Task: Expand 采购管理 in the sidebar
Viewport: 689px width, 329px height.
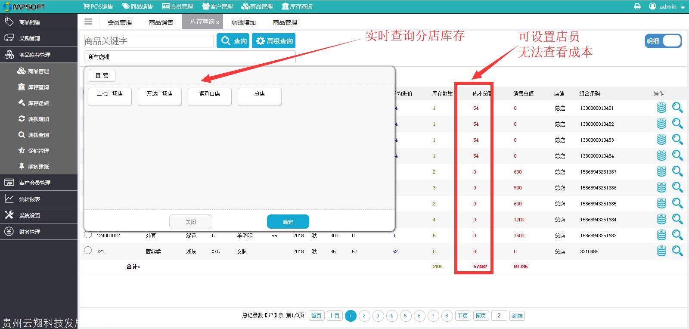Action: 39,38
